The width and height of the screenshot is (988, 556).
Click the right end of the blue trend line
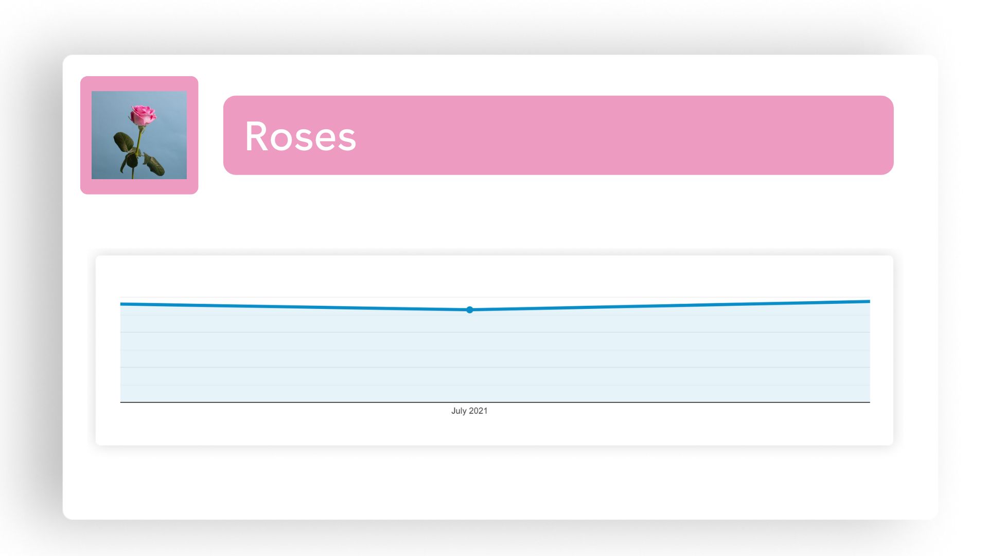[x=868, y=301]
